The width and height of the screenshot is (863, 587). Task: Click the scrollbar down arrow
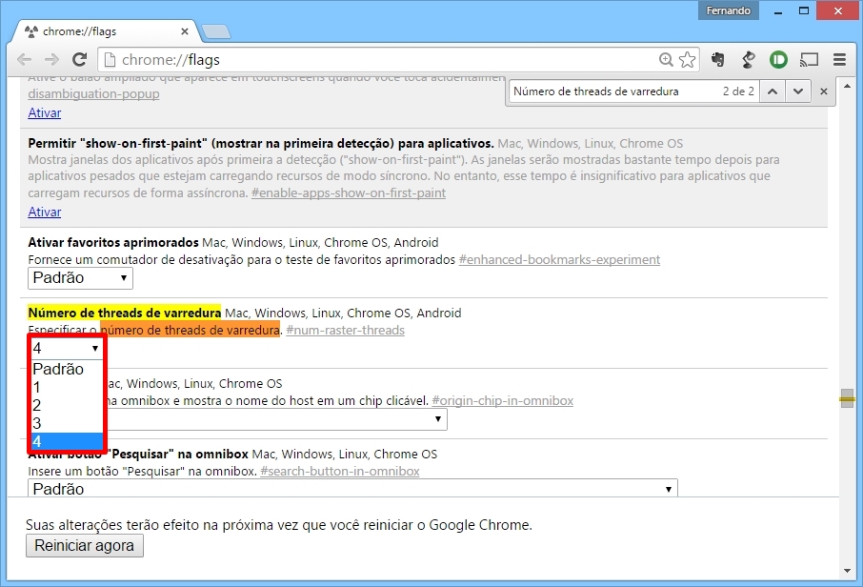[x=847, y=571]
